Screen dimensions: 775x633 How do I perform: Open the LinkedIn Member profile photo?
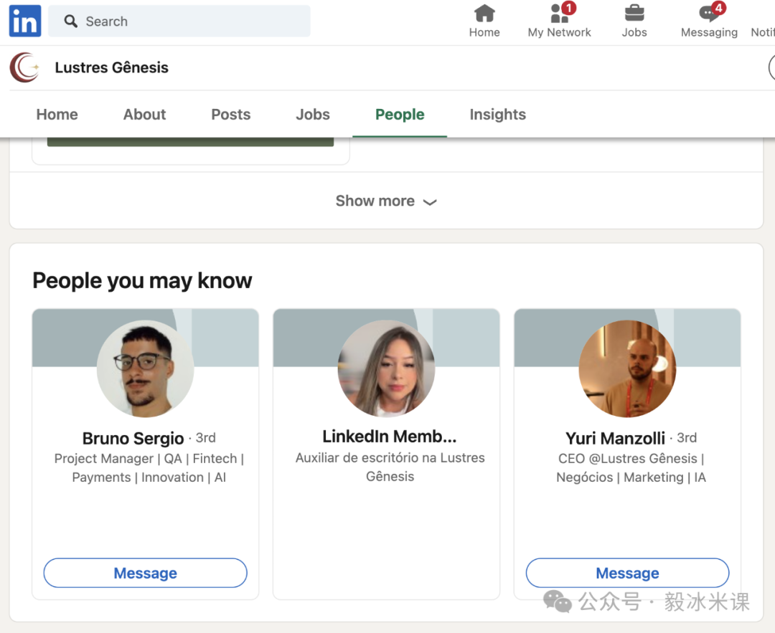coord(387,368)
